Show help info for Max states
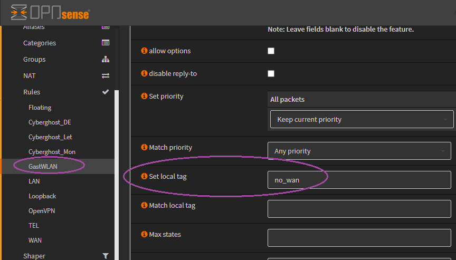This screenshot has height=260, width=456. (x=144, y=234)
